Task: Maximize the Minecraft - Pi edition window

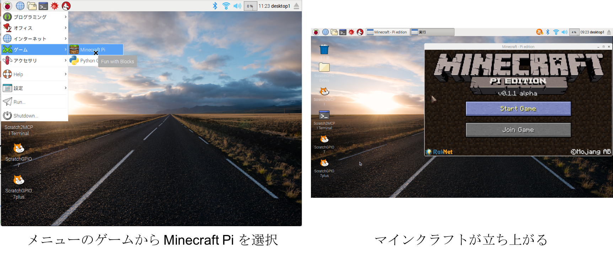Action: (x=603, y=47)
